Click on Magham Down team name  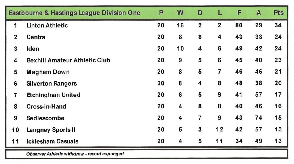48,72
